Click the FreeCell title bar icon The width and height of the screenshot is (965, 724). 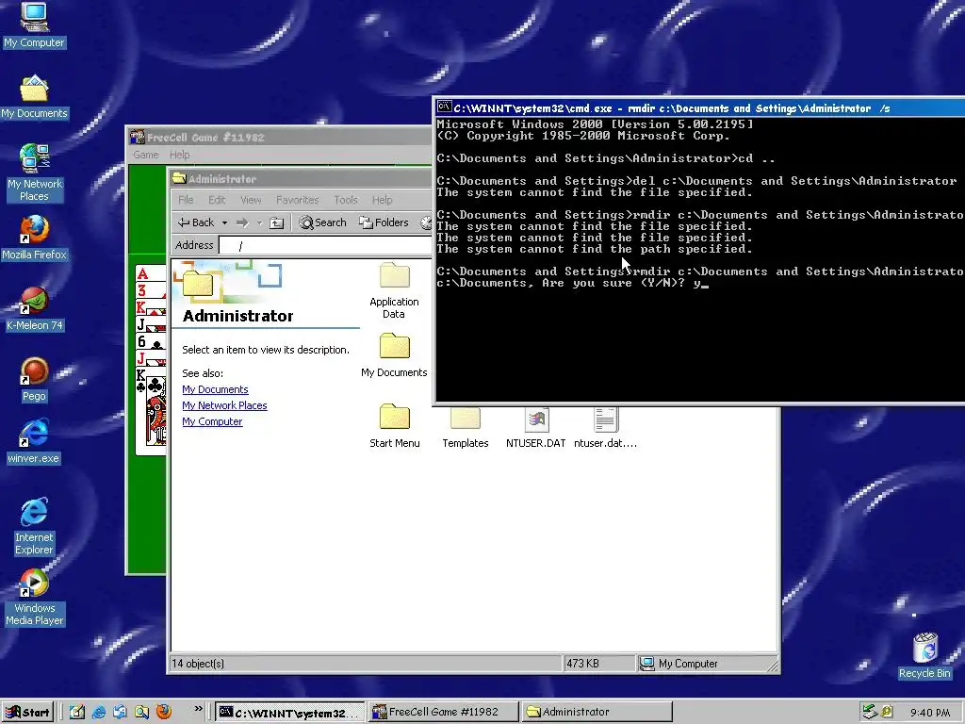138,137
